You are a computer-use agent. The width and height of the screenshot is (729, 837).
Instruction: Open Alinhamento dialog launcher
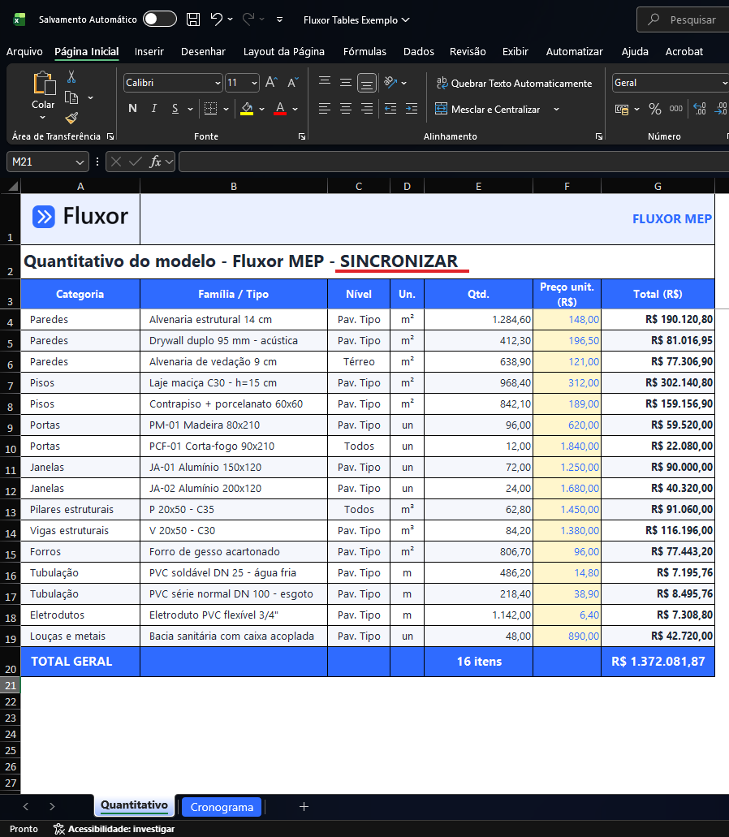599,136
